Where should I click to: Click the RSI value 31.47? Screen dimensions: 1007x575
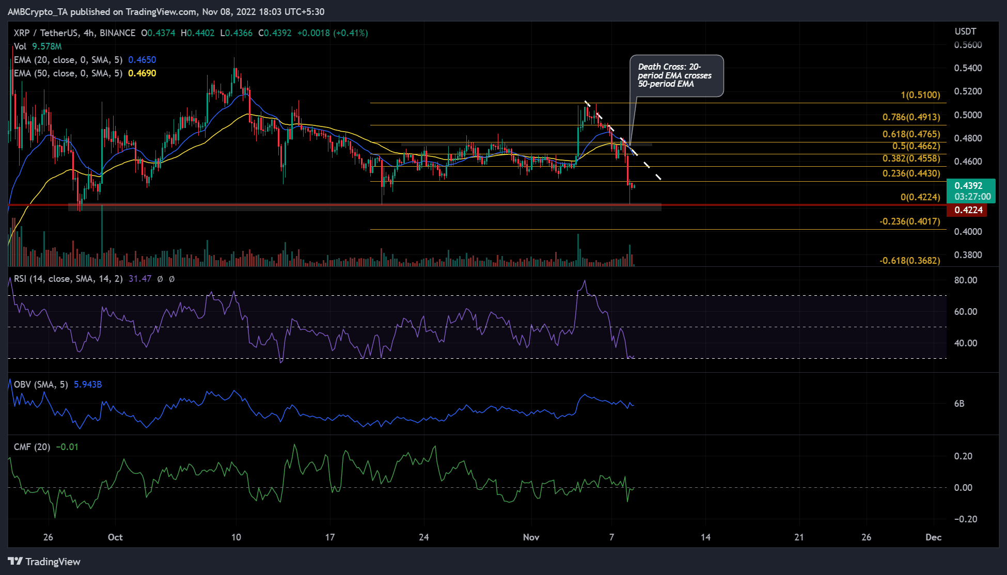[x=140, y=279]
